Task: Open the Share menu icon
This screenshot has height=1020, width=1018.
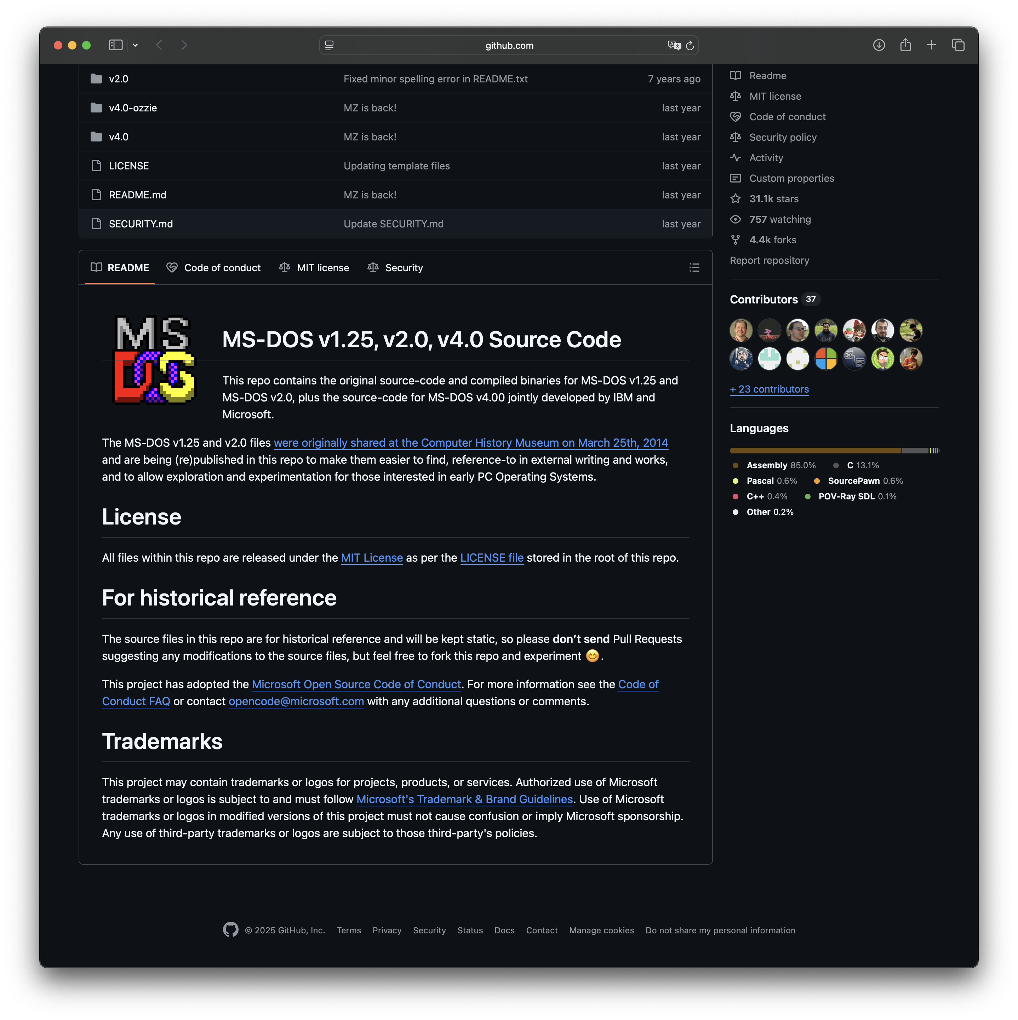Action: click(905, 45)
